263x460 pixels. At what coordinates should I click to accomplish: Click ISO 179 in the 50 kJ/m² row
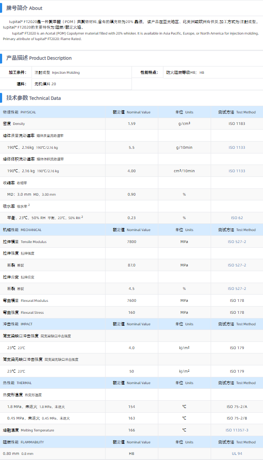point(237,371)
